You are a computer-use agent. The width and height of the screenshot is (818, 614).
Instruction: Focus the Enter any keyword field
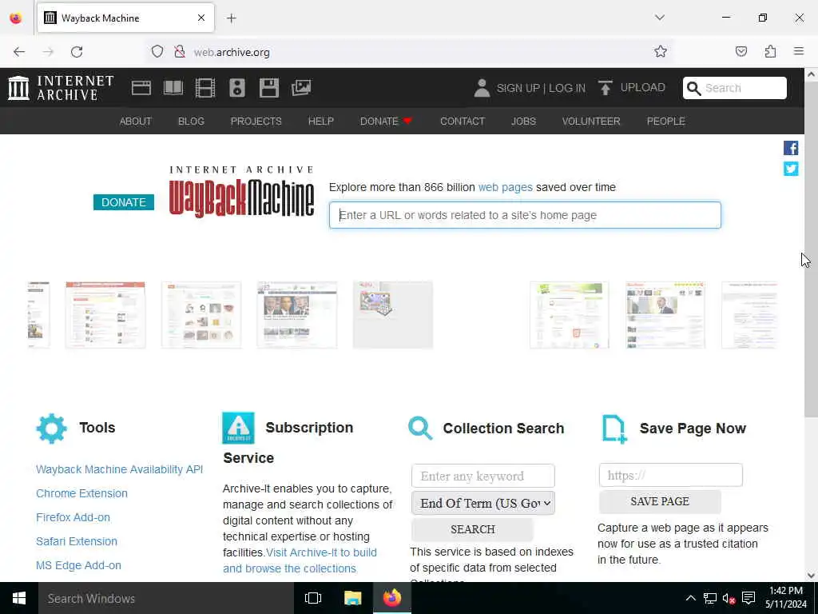click(483, 476)
